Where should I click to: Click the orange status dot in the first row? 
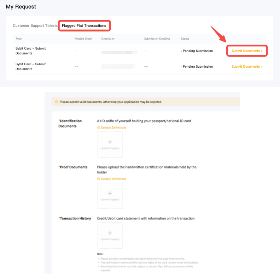pos(182,51)
